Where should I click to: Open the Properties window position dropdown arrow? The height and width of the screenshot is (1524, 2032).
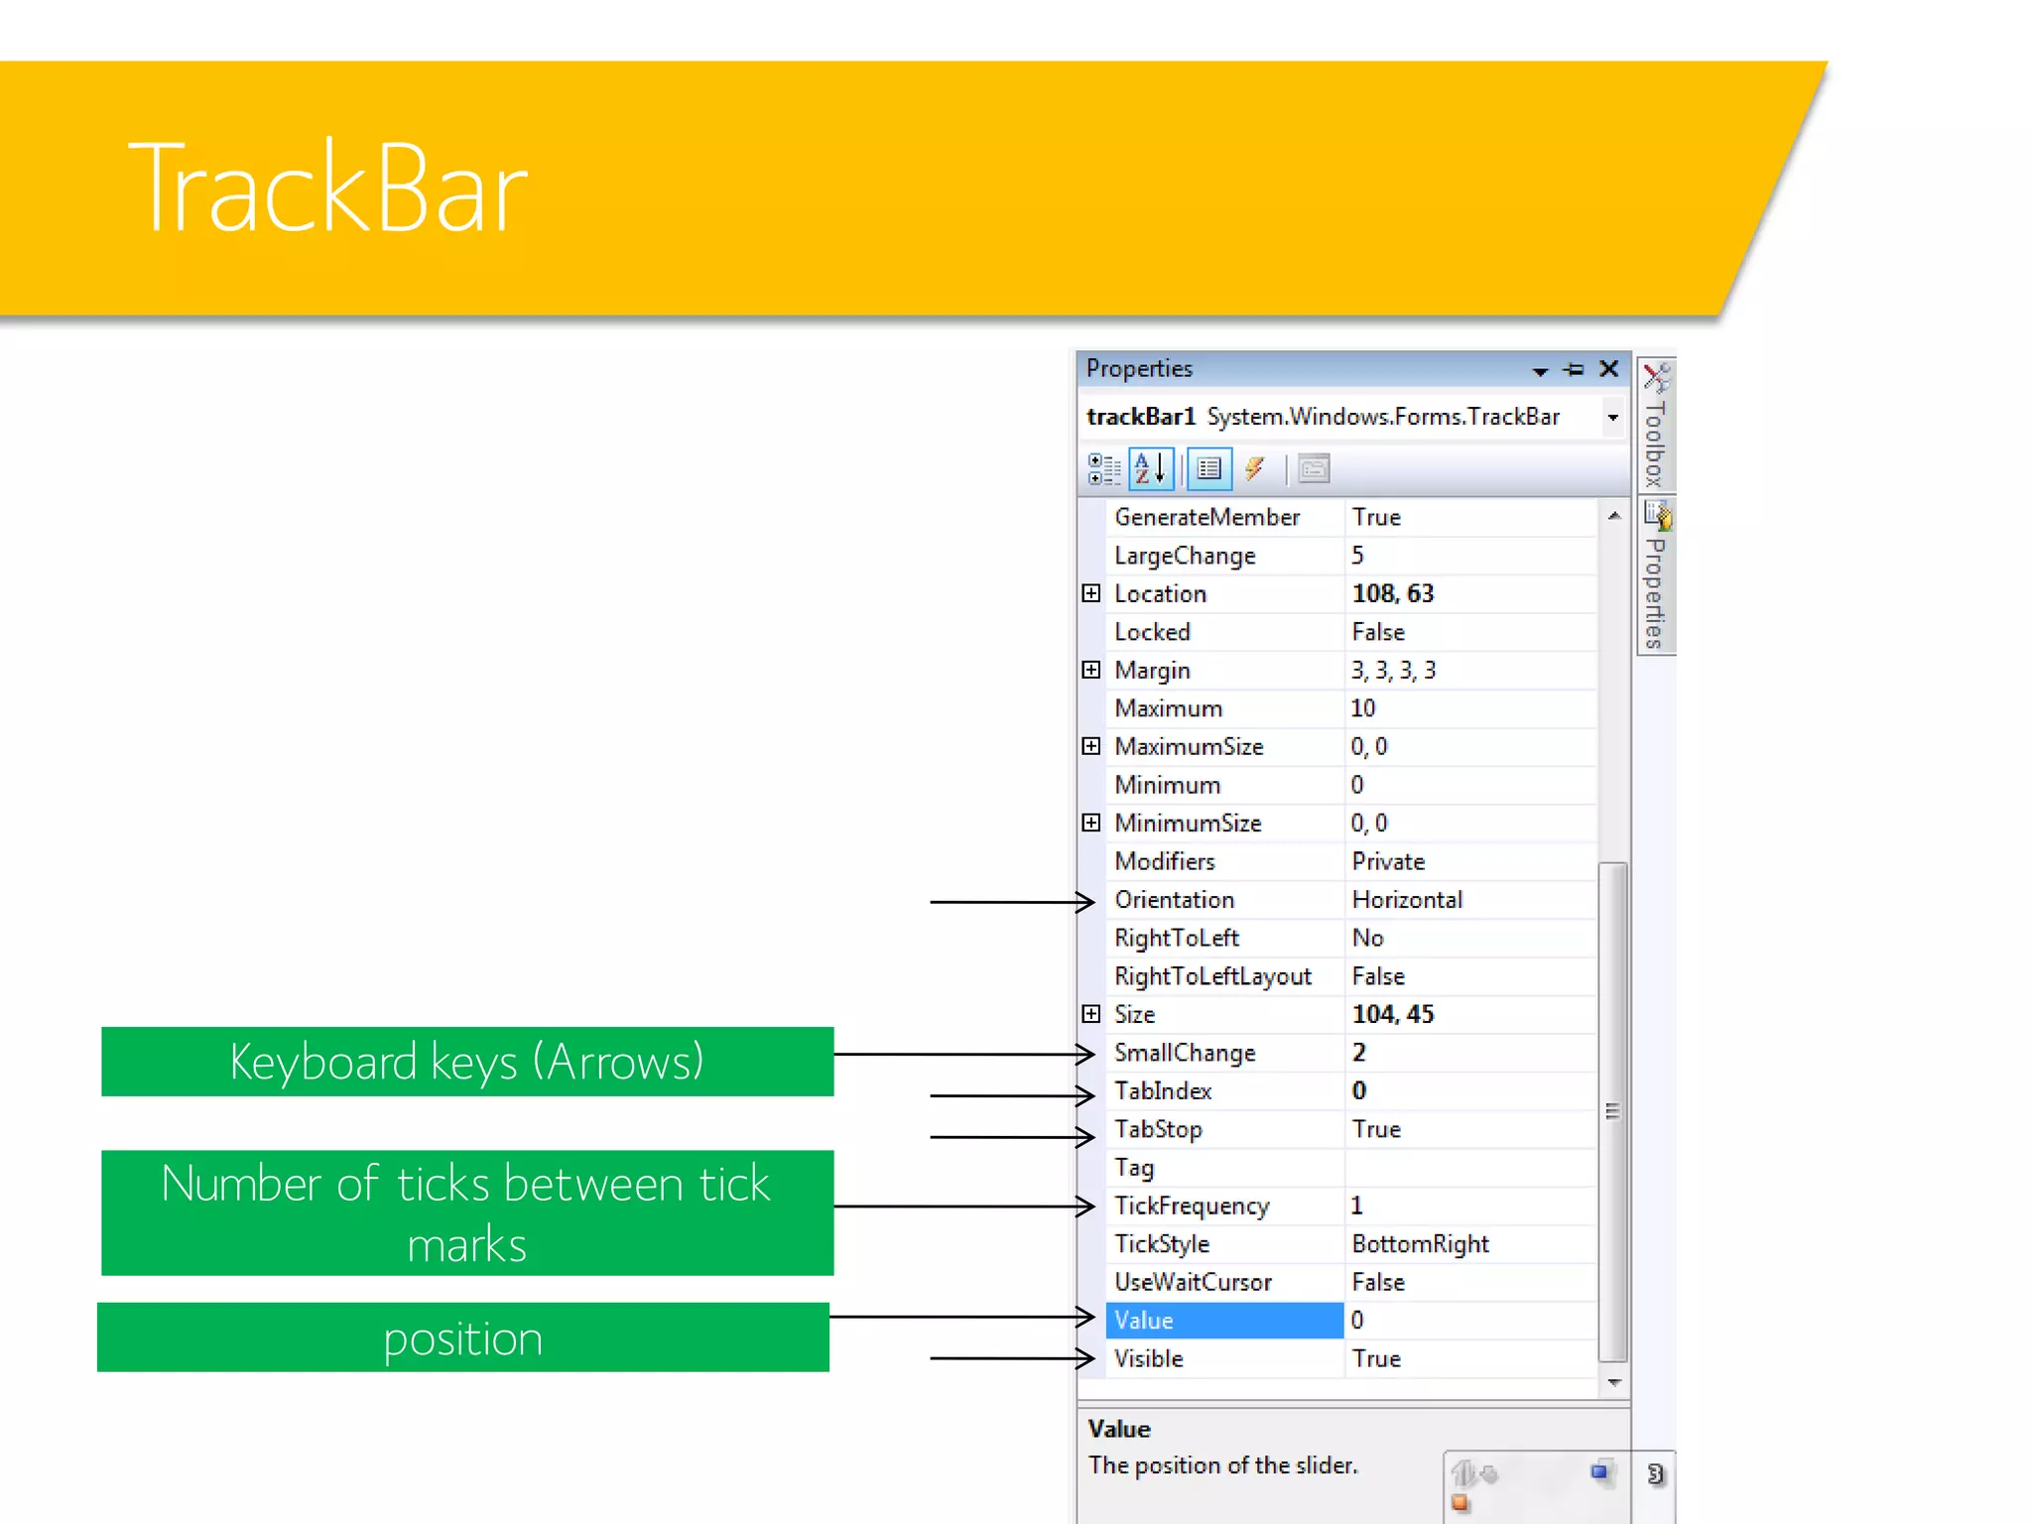pos(1540,371)
